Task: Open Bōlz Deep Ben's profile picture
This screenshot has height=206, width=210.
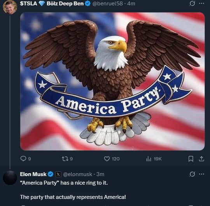Action: click(10, 7)
